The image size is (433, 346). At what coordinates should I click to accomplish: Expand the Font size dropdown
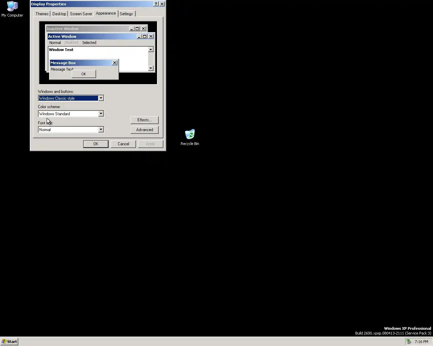101,130
